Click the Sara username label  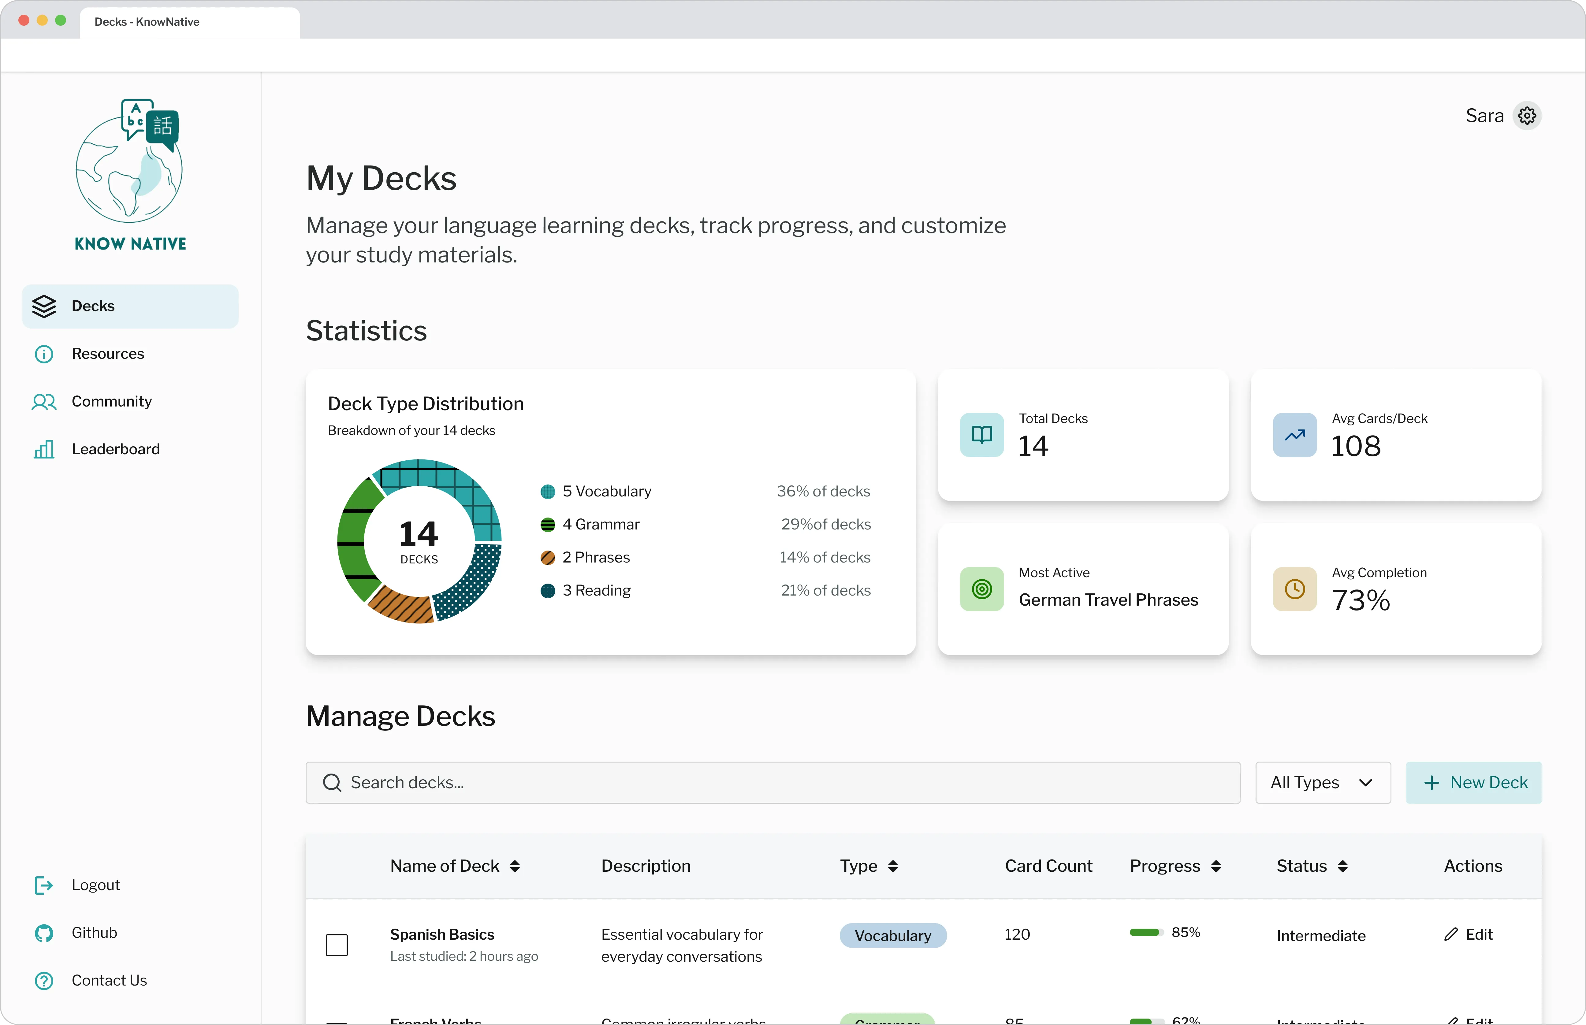click(x=1484, y=116)
